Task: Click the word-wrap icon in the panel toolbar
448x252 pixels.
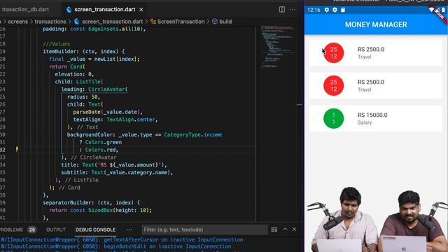Action: click(274, 230)
